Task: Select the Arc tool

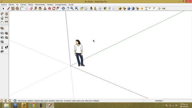Action: [x=22, y=8]
